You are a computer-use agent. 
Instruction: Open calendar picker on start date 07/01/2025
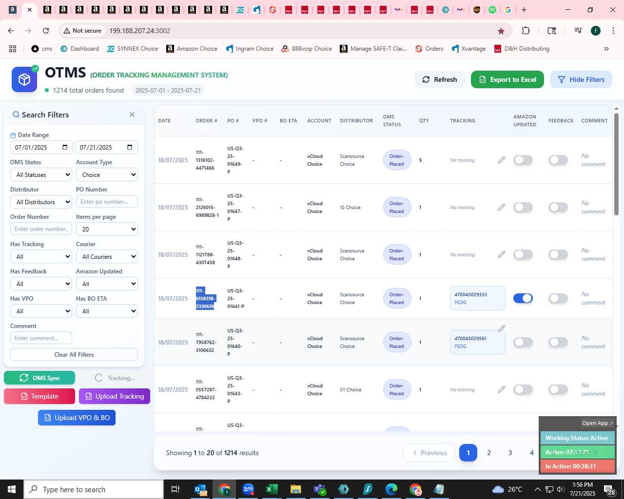65,147
